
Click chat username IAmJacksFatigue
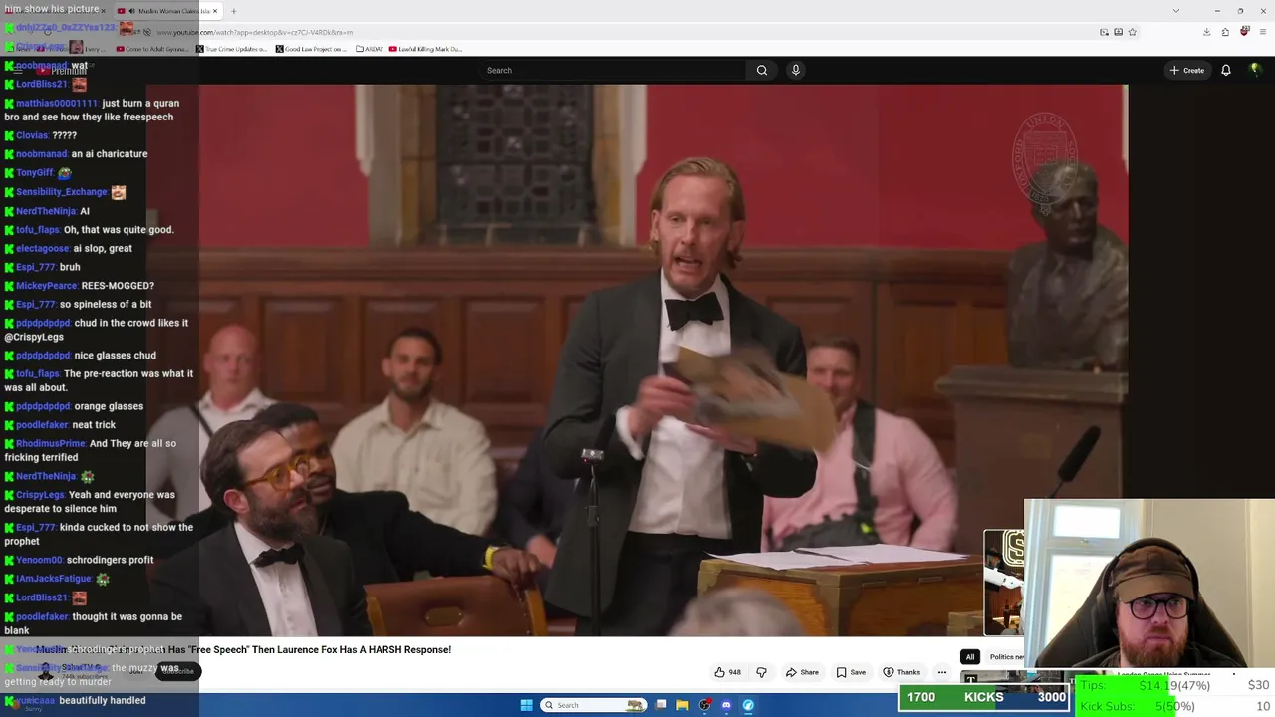(x=54, y=579)
